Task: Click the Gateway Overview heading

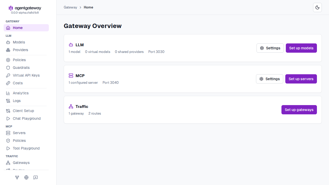Action: (93, 26)
